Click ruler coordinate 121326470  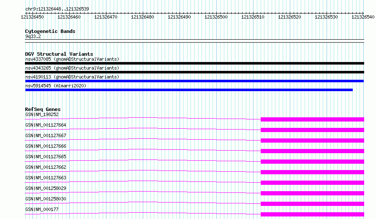[x=106, y=17]
